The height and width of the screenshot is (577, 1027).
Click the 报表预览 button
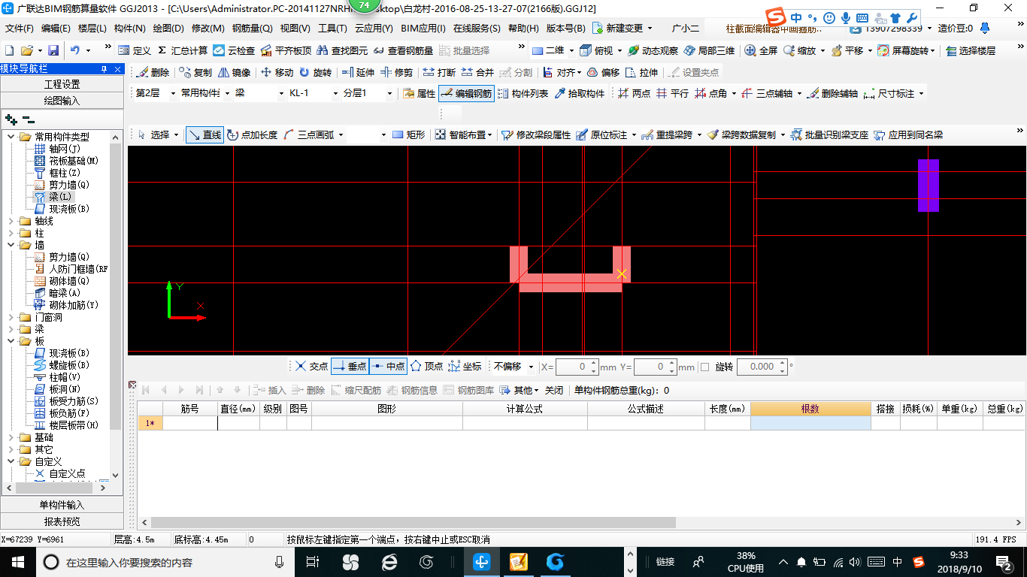click(62, 521)
